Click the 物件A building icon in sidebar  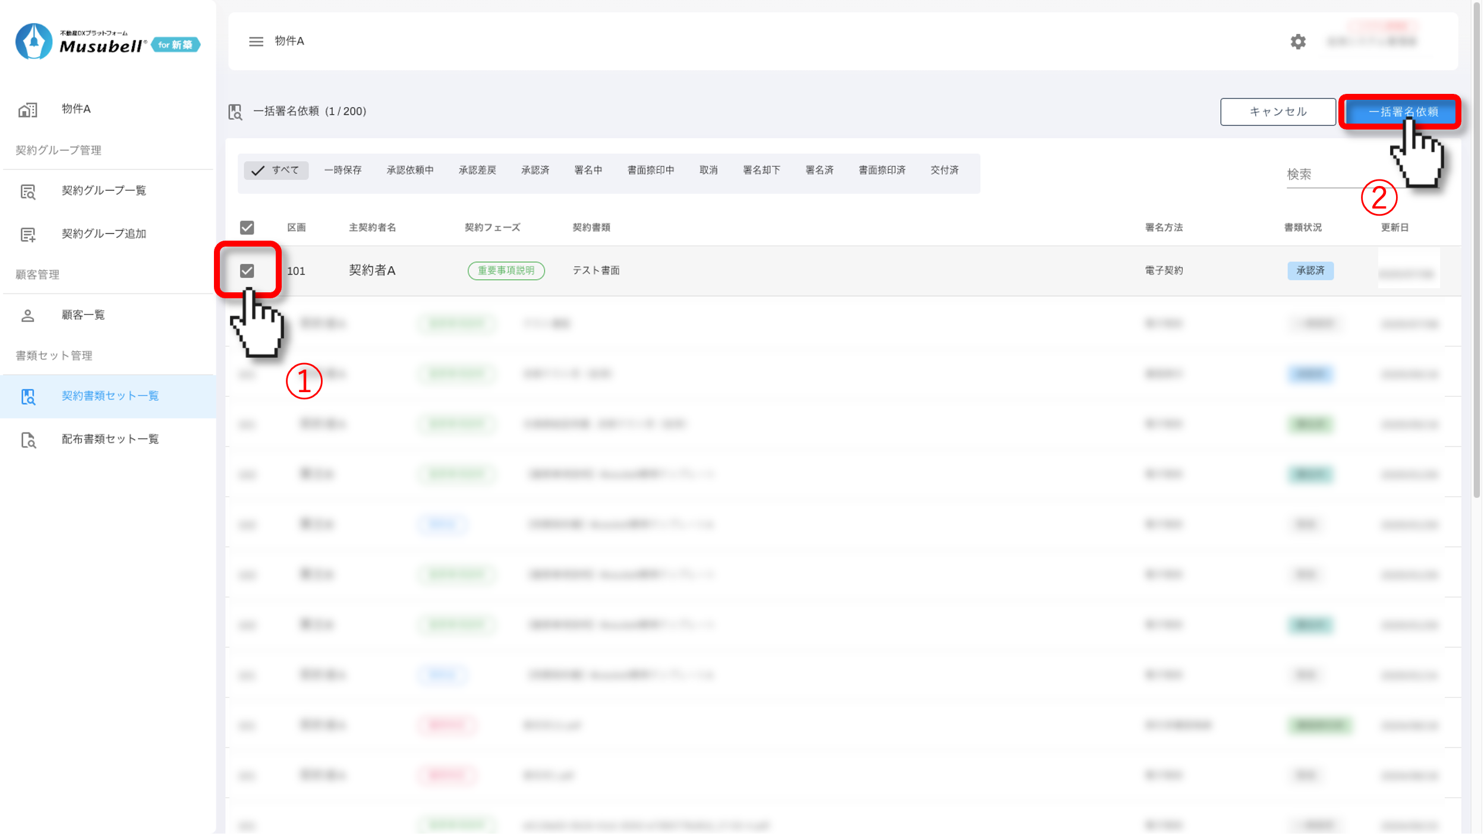pyautogui.click(x=28, y=110)
